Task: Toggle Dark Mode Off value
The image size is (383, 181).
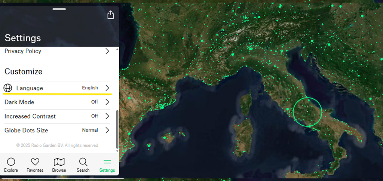Action: click(95, 102)
